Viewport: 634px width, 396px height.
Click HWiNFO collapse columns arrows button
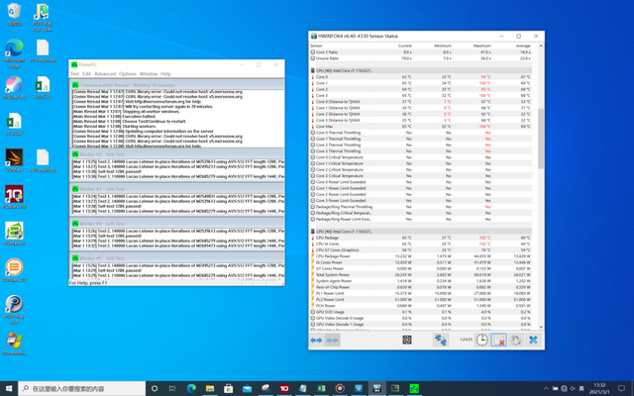(x=333, y=341)
